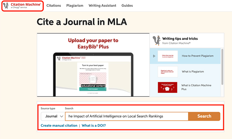
Task: Open the Guides menu
Action: pyautogui.click(x=127, y=6)
